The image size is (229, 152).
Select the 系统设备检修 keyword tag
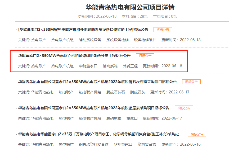tap(118, 40)
